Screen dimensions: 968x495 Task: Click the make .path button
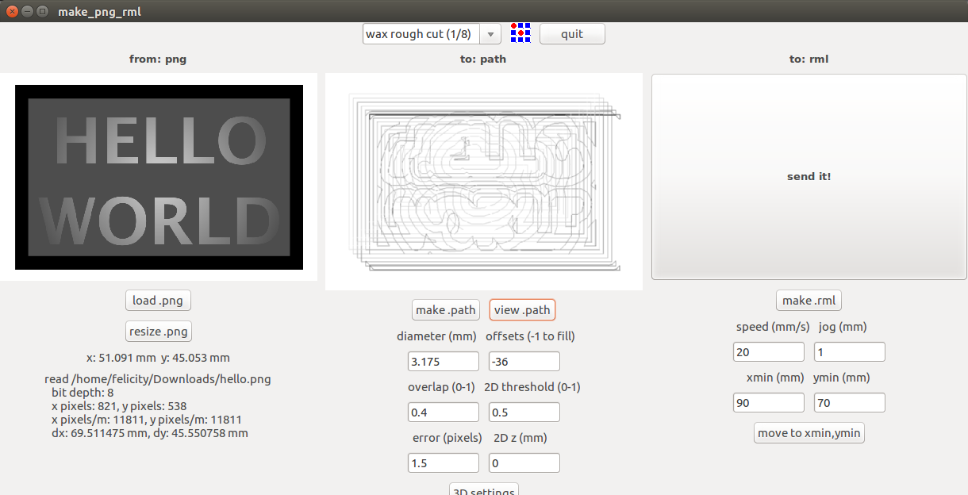[446, 310]
